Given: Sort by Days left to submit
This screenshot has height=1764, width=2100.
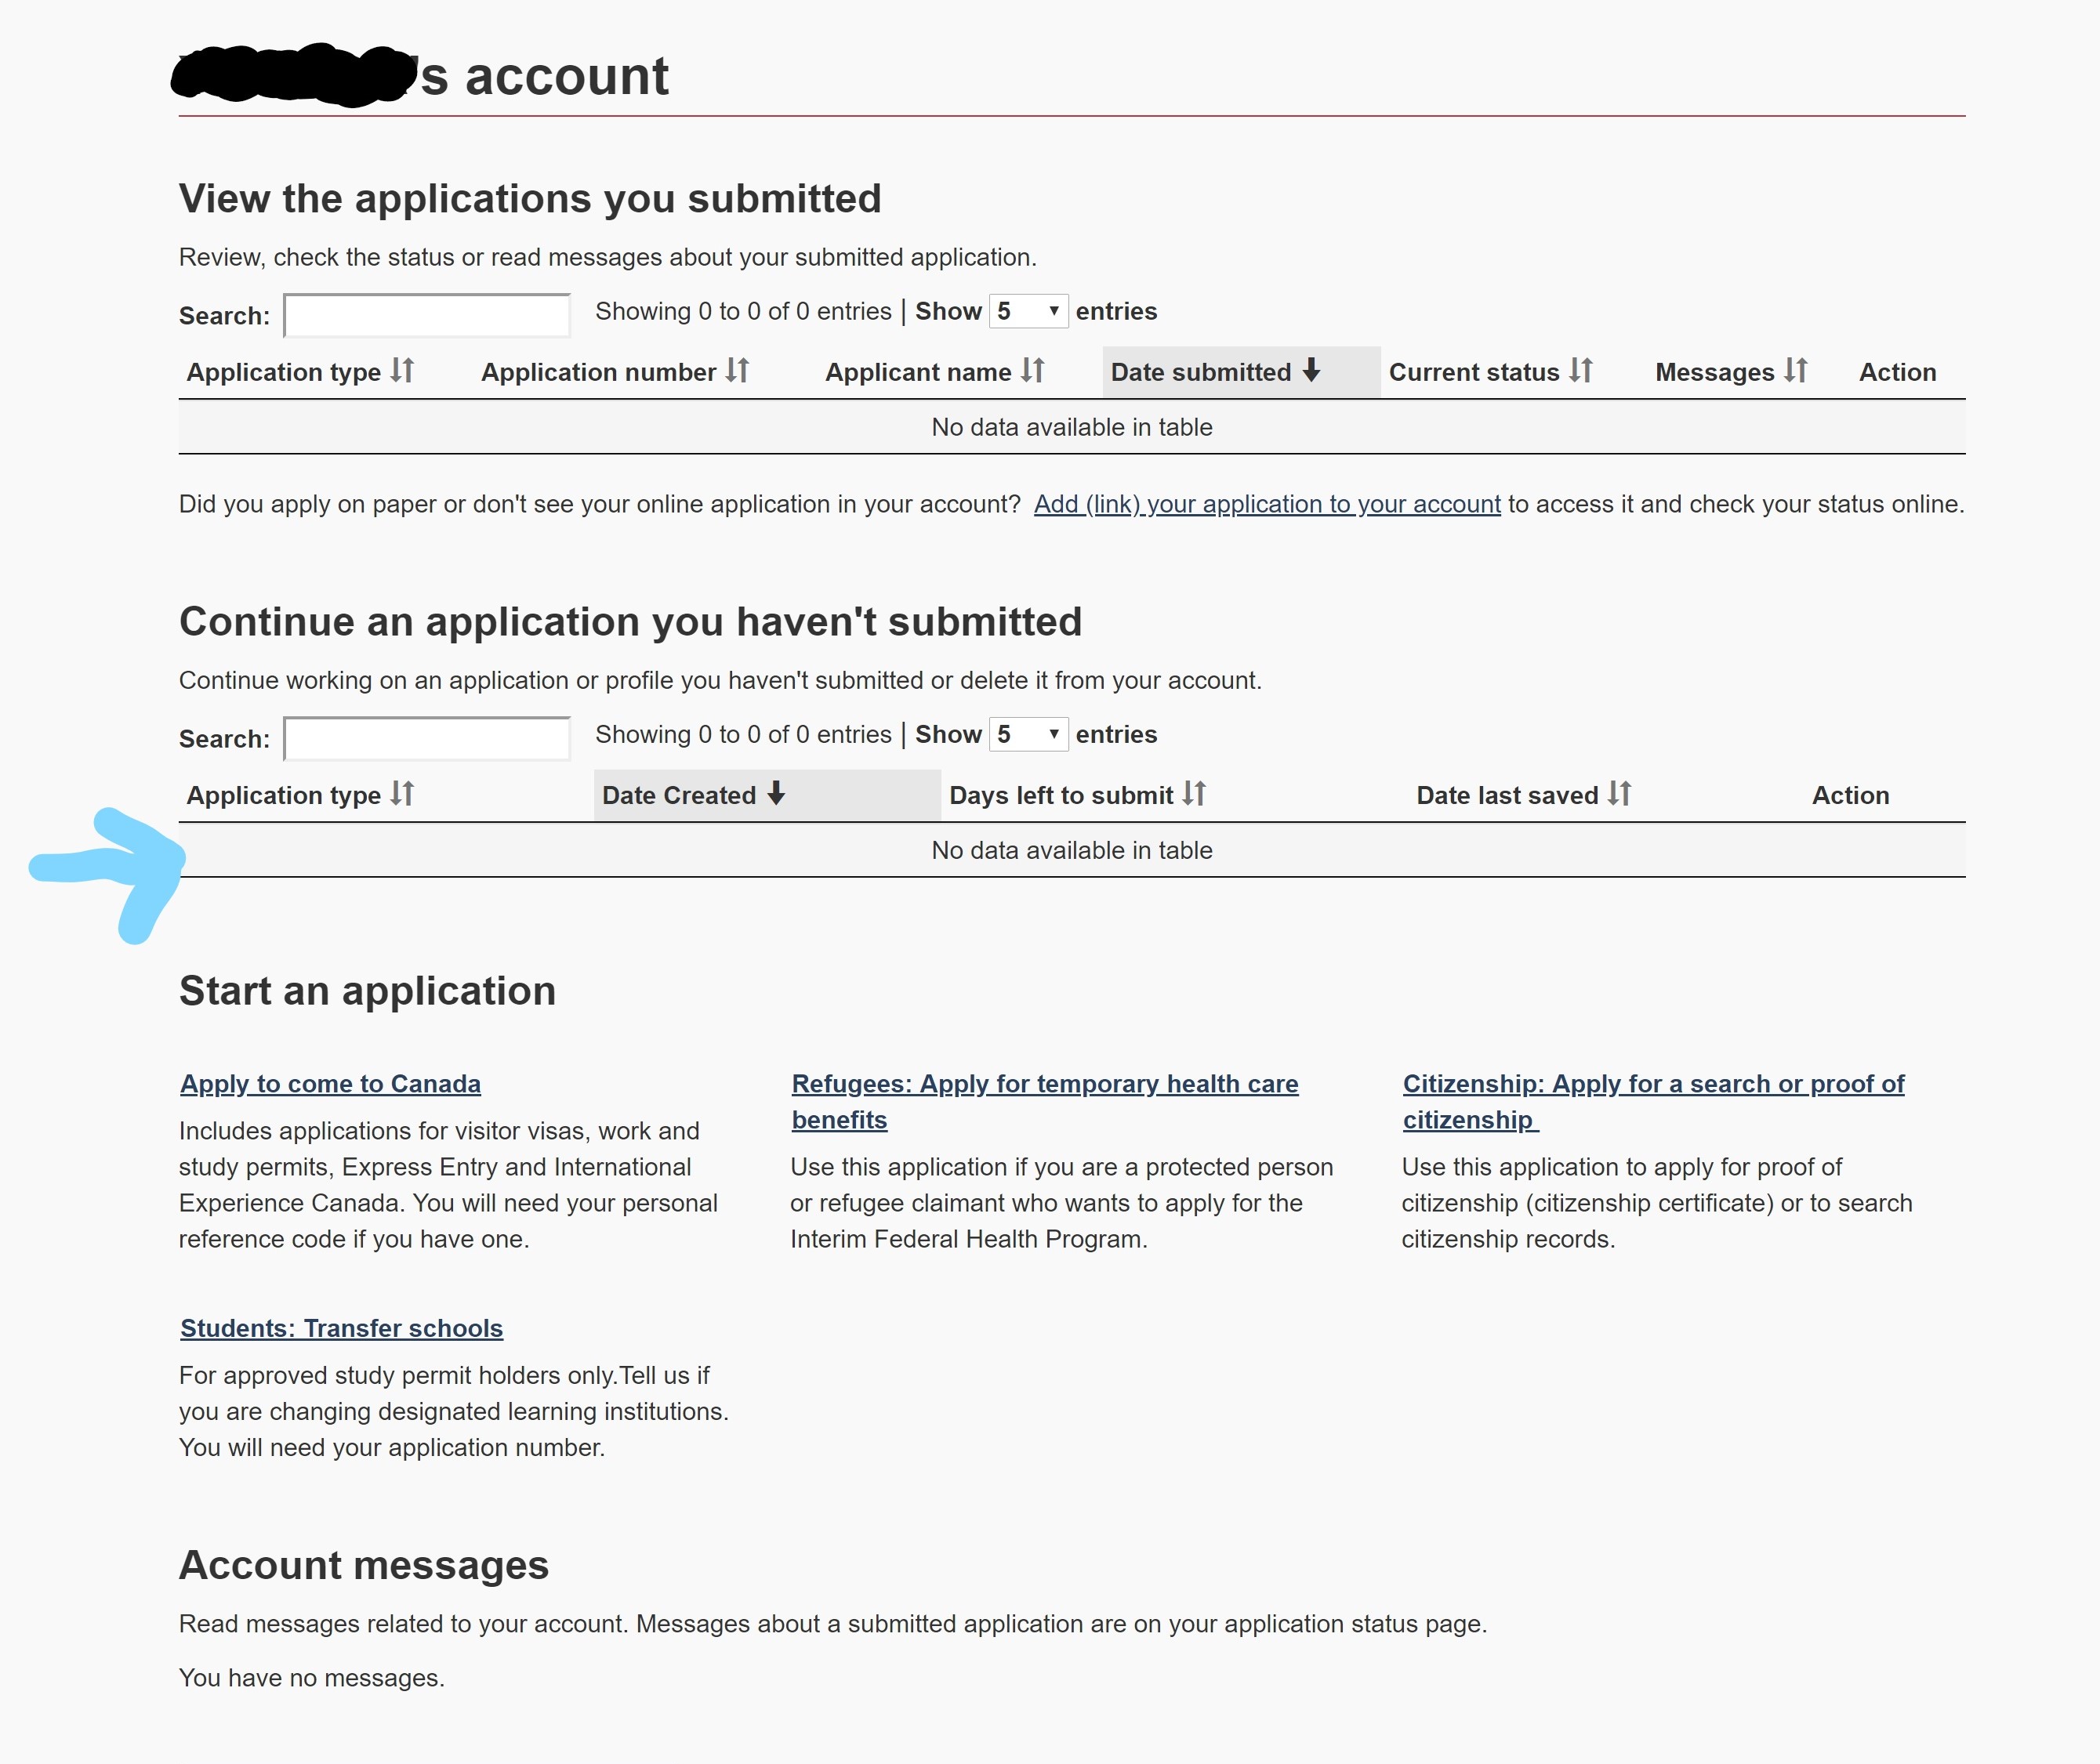Looking at the screenshot, I should coord(1076,795).
